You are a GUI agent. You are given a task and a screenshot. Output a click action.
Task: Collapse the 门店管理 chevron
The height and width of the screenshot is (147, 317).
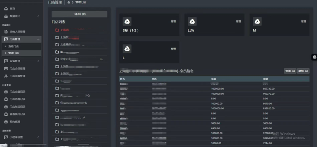(x=38, y=40)
